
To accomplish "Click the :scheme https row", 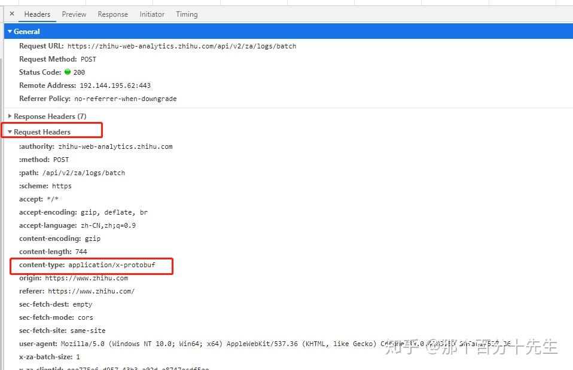I will [45, 186].
